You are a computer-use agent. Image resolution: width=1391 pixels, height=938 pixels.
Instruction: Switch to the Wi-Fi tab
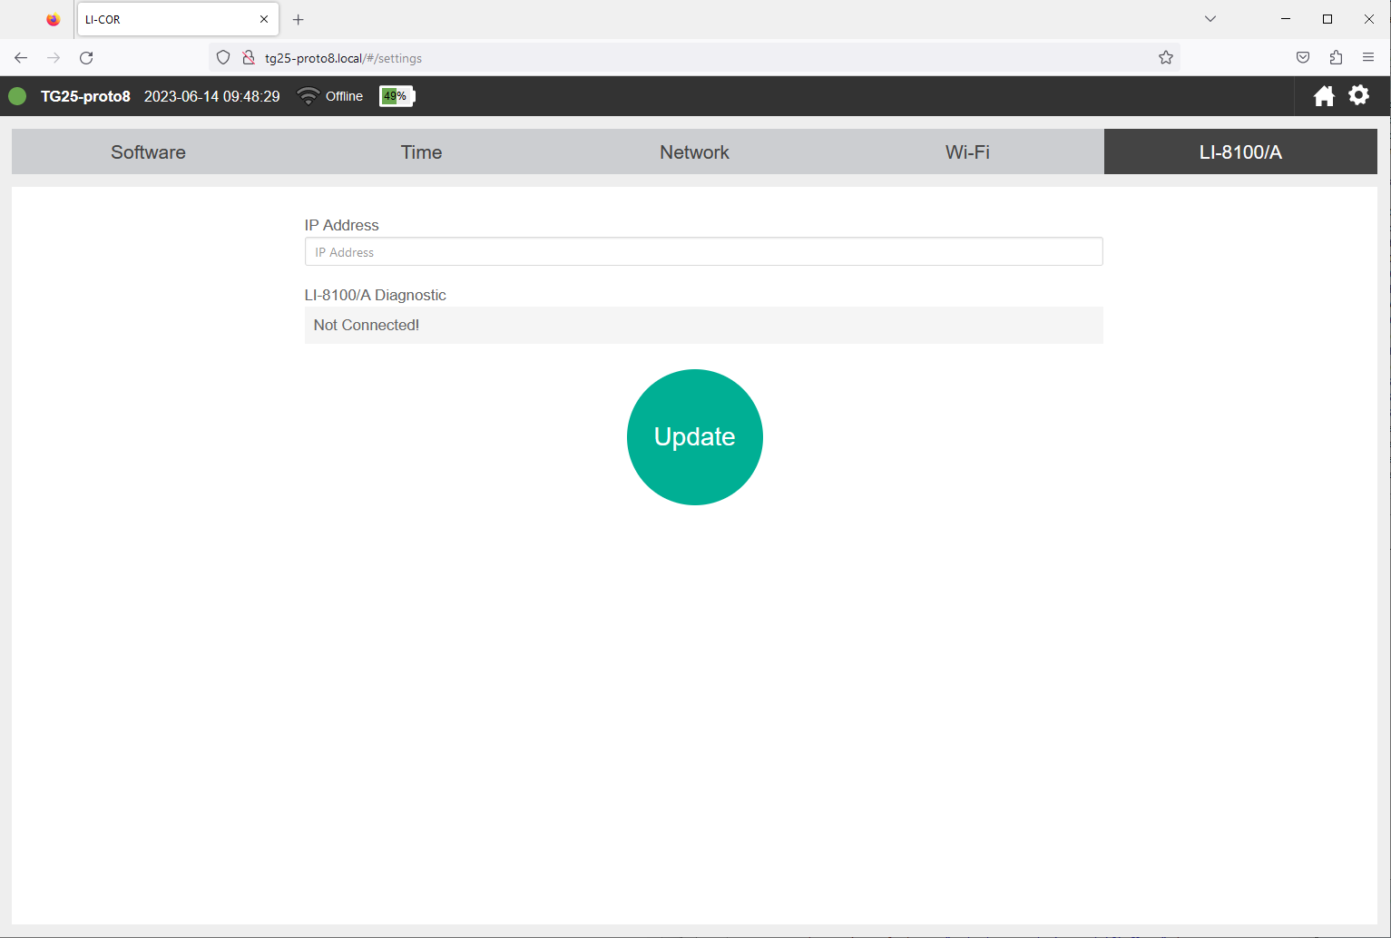coord(967,151)
